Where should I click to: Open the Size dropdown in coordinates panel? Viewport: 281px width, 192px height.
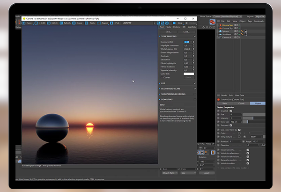click(x=188, y=173)
